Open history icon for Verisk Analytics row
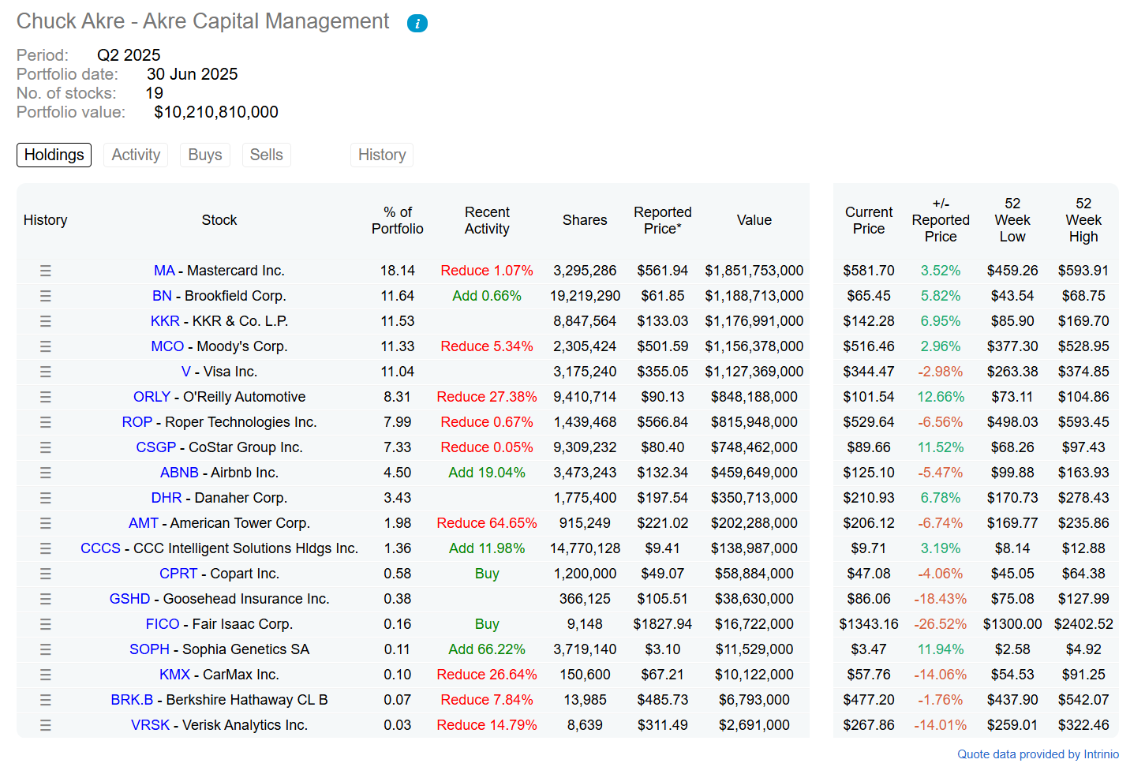Viewport: 1145px width, 778px height. pyautogui.click(x=46, y=725)
